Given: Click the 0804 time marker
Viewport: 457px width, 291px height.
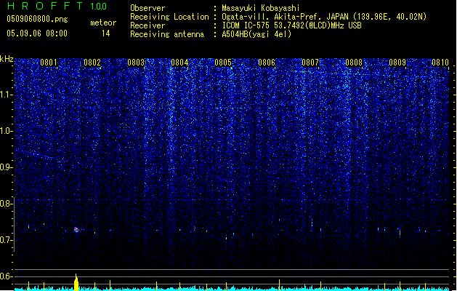Looking at the screenshot, I should click(179, 63).
